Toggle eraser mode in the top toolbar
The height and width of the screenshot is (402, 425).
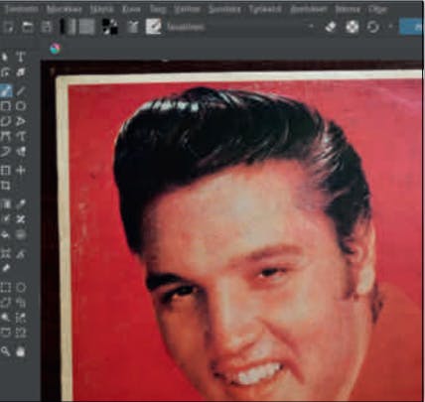coord(331,27)
